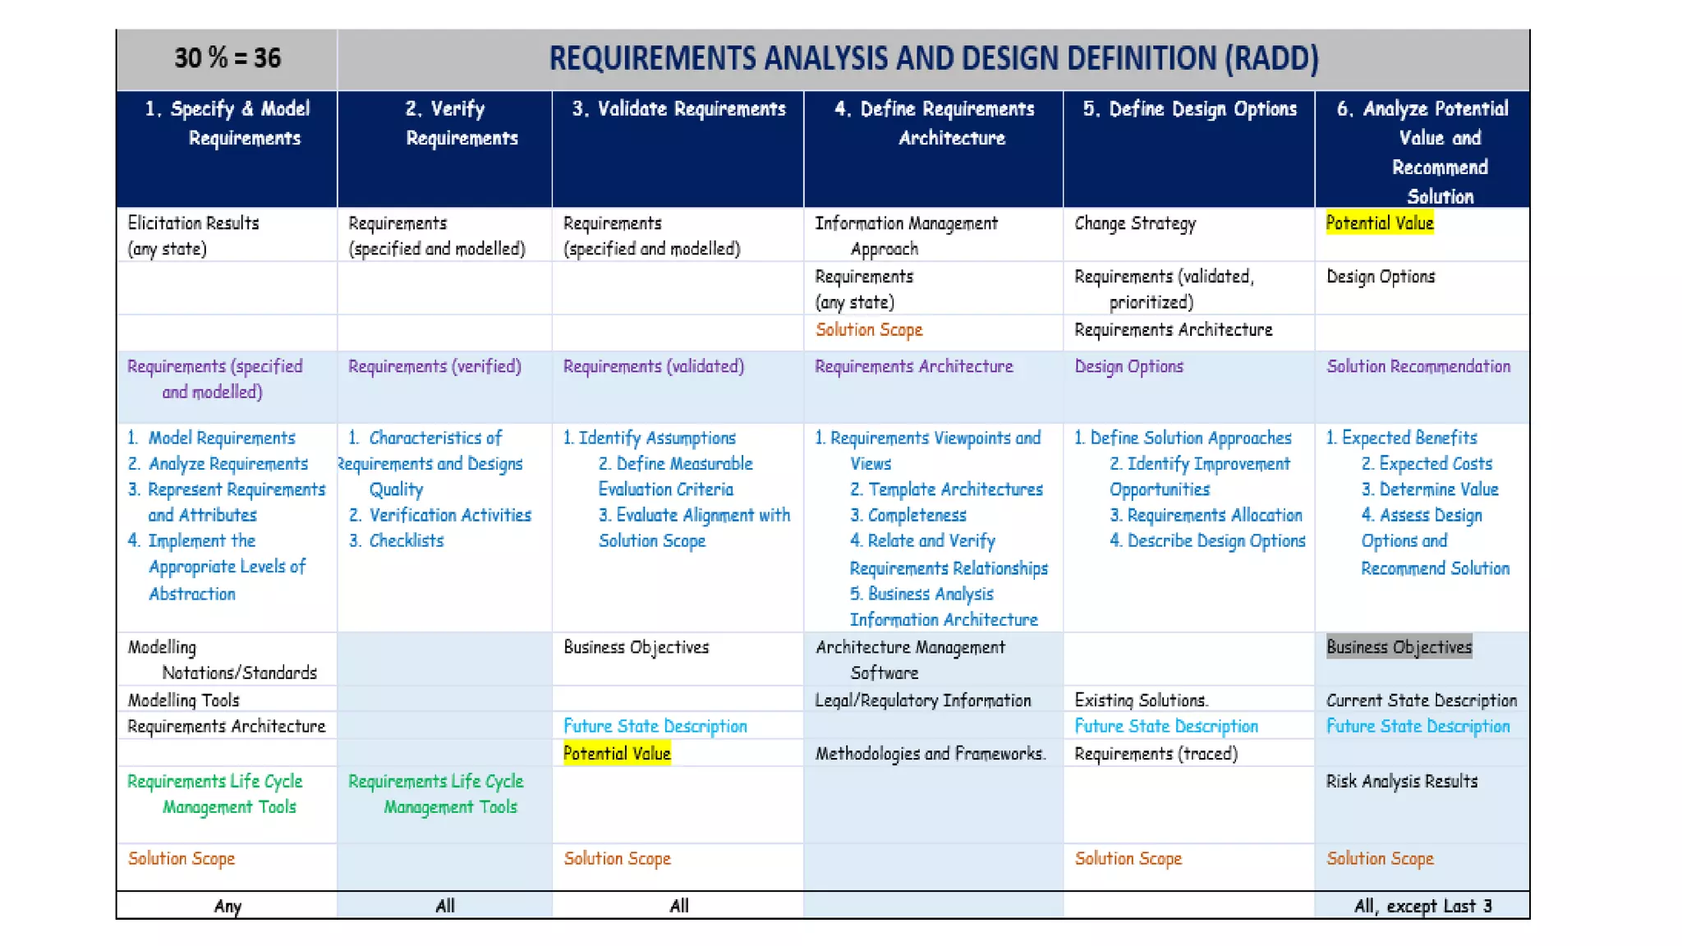1682x946 pixels.
Task: Click 'Checklists' item in Verify column
Action: 406,540
